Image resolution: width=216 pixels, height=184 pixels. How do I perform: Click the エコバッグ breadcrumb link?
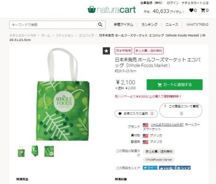tap(86, 35)
